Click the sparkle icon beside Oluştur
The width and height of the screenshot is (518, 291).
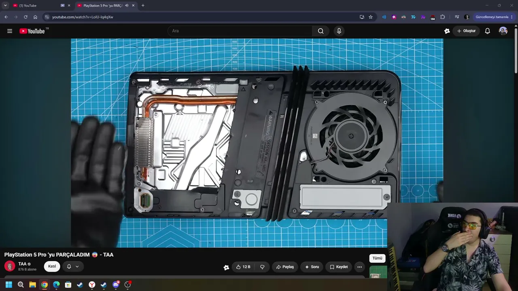coord(447,31)
